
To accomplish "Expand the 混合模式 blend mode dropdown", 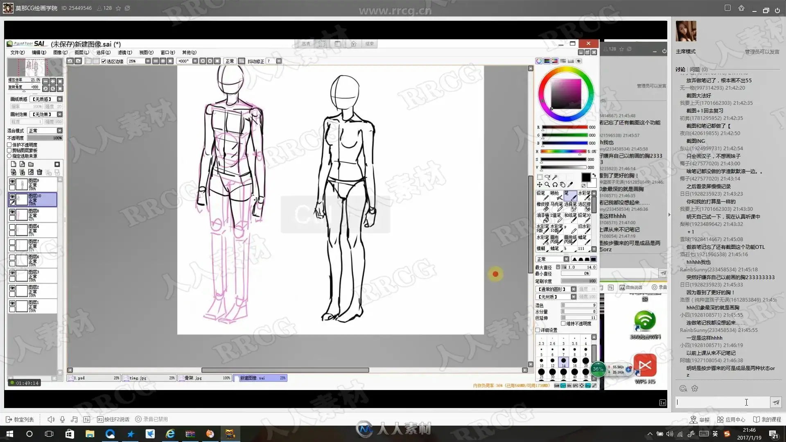I will [60, 131].
